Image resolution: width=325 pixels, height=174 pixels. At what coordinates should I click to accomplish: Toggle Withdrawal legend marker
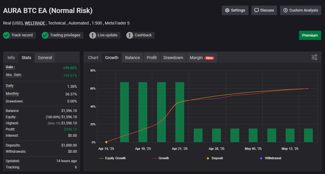(x=270, y=158)
